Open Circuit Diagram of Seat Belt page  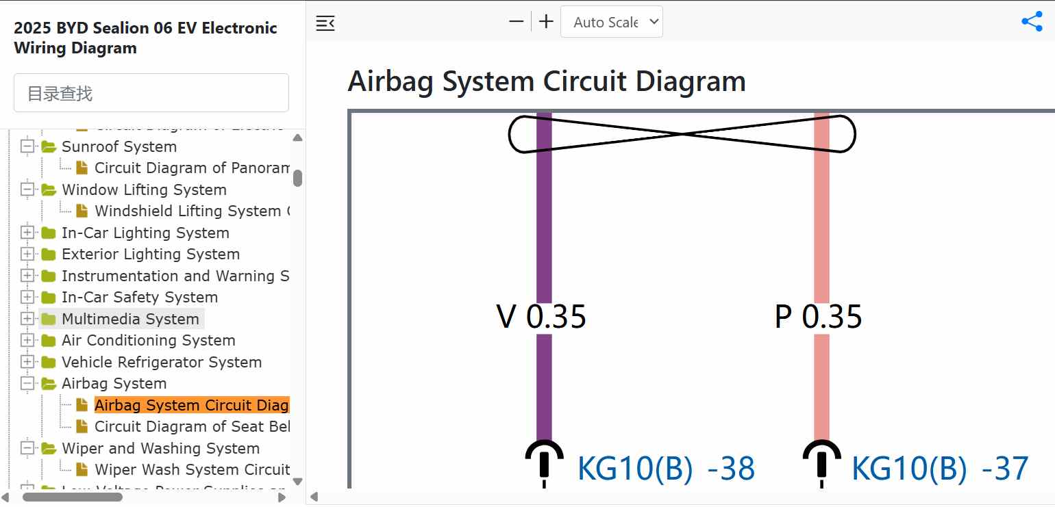(x=192, y=427)
